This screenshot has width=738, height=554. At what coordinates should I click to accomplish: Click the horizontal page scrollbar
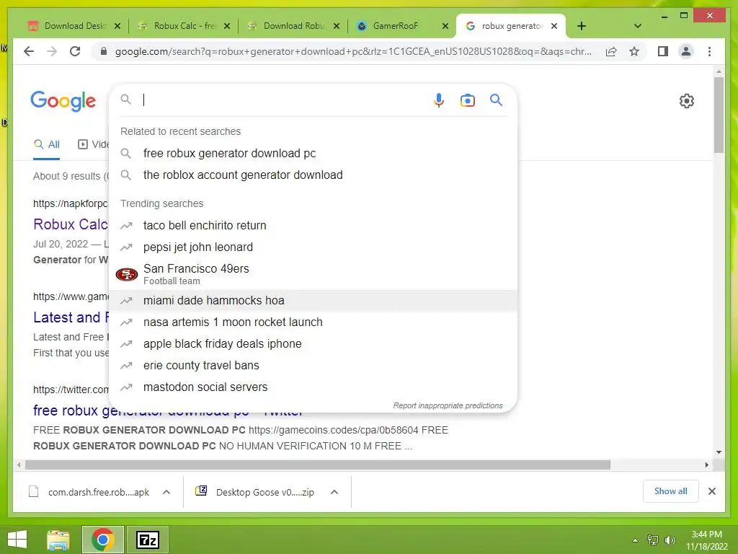tap(318, 465)
